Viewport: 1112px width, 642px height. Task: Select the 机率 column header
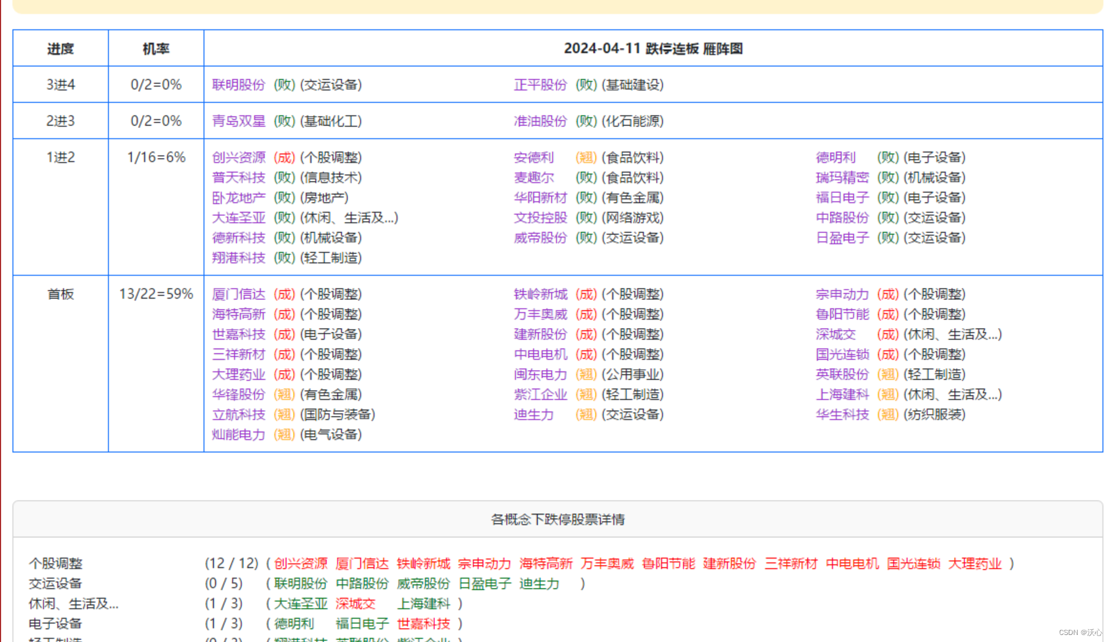point(156,48)
